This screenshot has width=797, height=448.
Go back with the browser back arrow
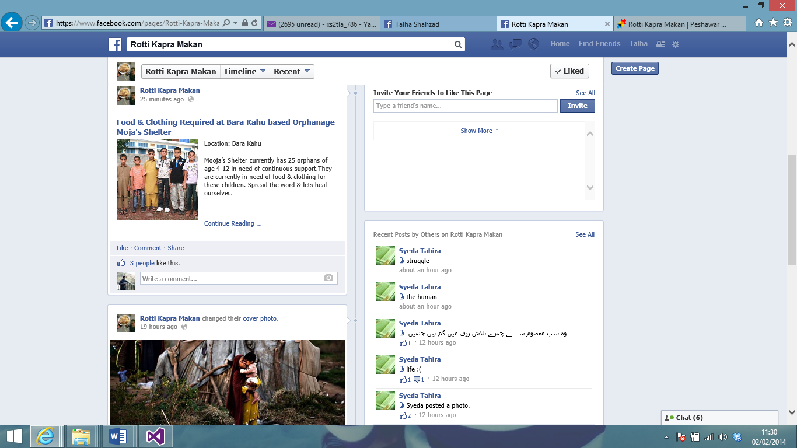12,23
